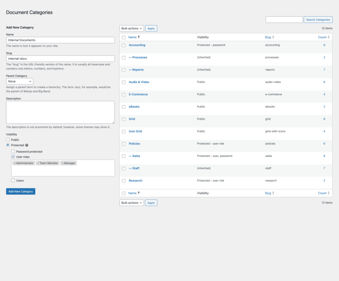The height and width of the screenshot is (281, 339).
Task: Select the Public visibility radio button
Action: tap(7, 139)
